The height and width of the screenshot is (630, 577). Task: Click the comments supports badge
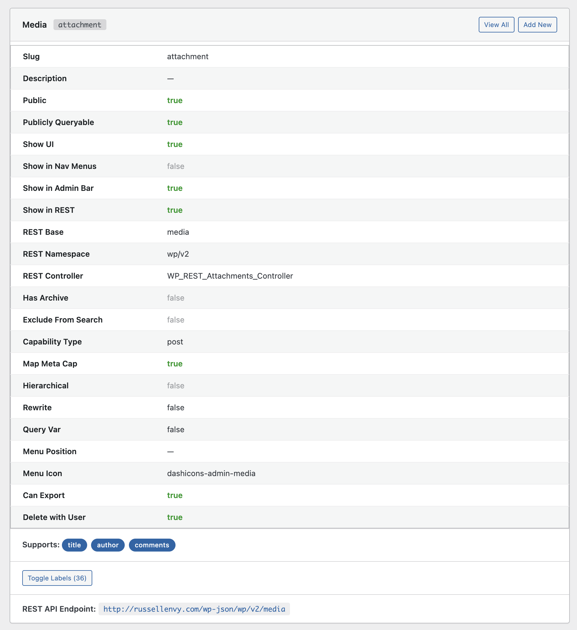[152, 545]
